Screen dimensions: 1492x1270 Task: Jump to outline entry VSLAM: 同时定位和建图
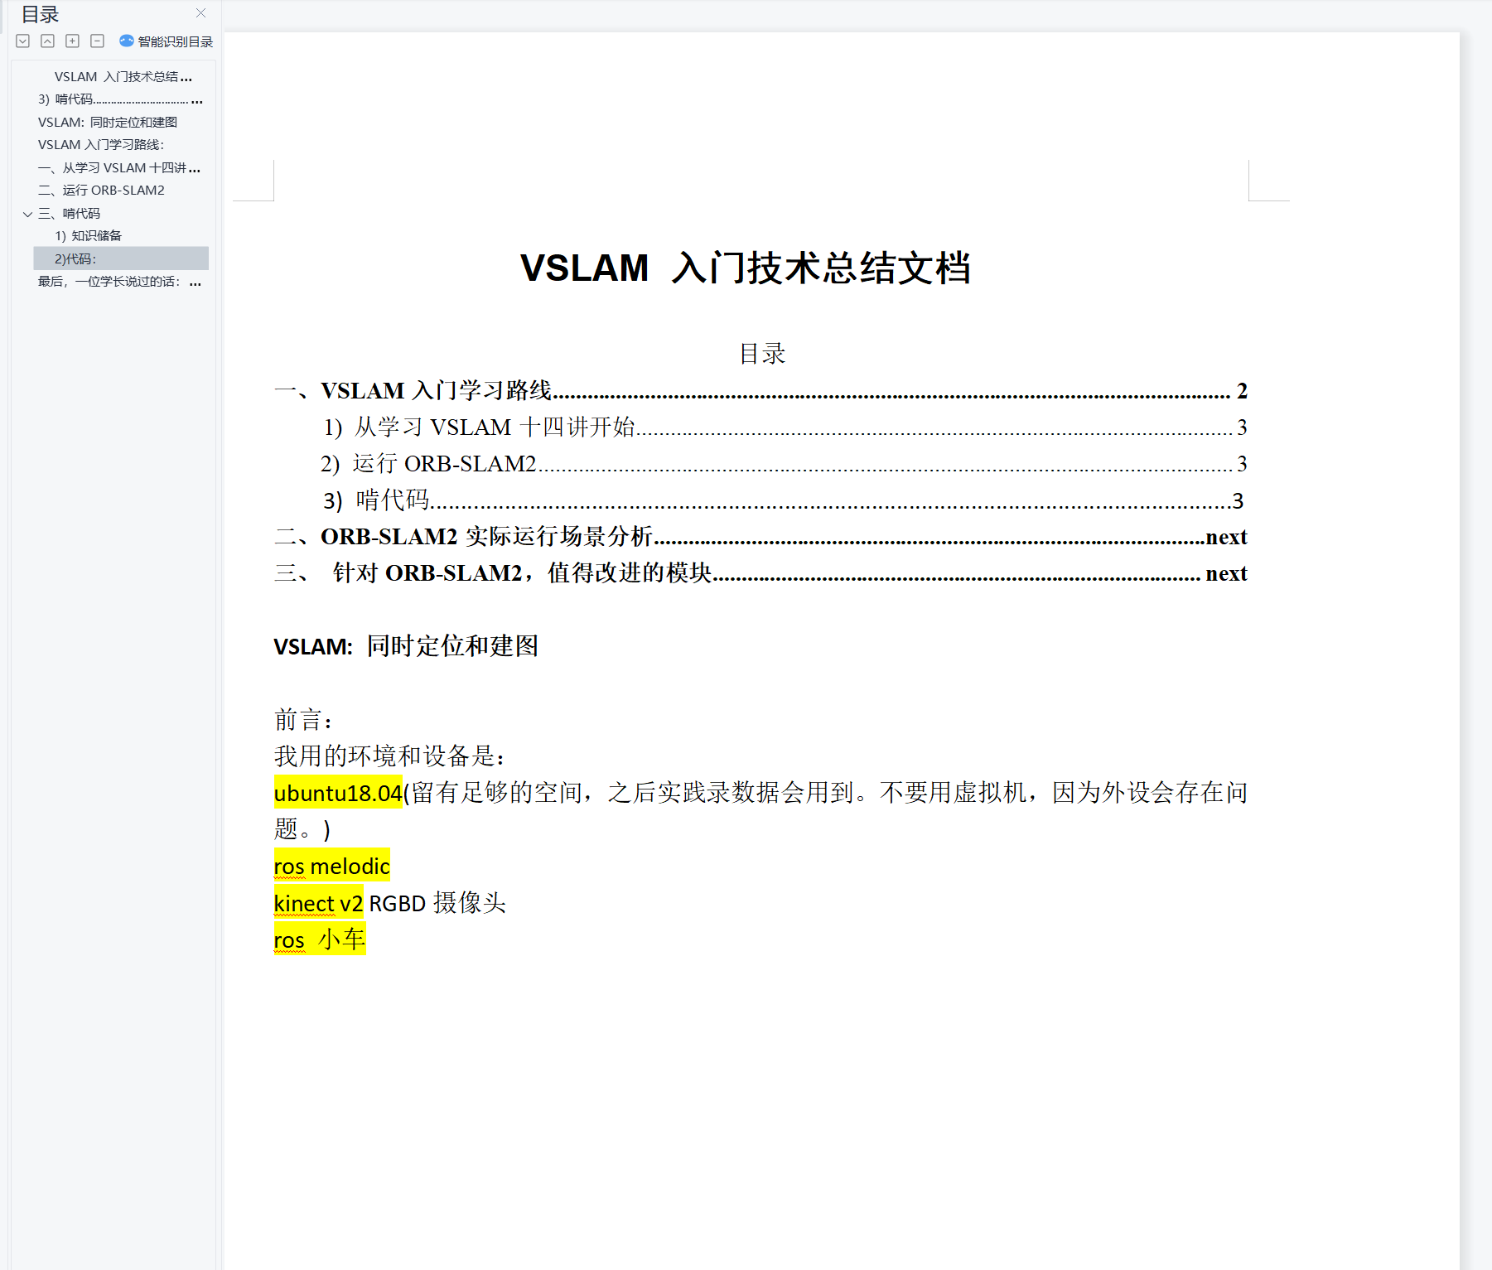click(x=108, y=123)
